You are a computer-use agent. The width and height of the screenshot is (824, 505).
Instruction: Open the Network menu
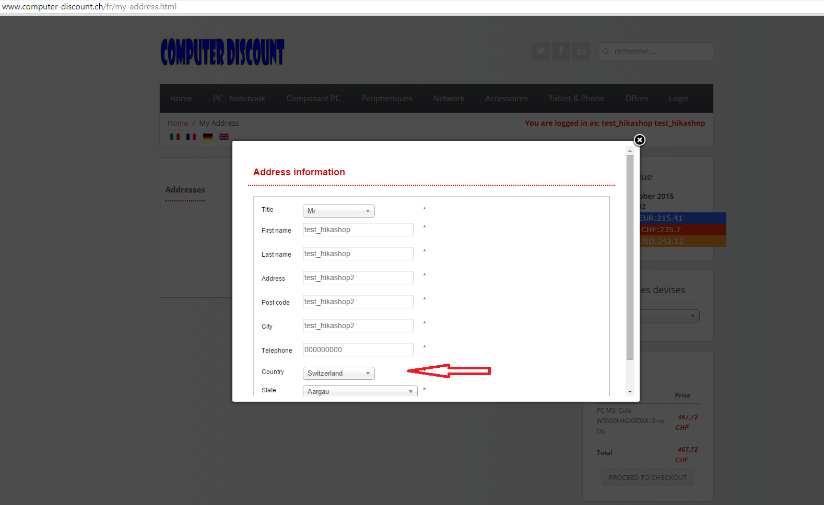coord(449,99)
